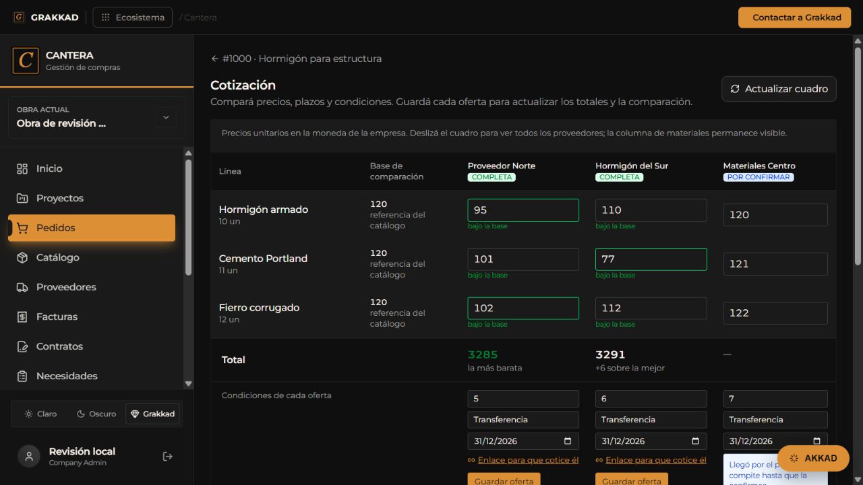Select the Grakkad theme option
Image resolution: width=863 pixels, height=485 pixels.
point(152,414)
